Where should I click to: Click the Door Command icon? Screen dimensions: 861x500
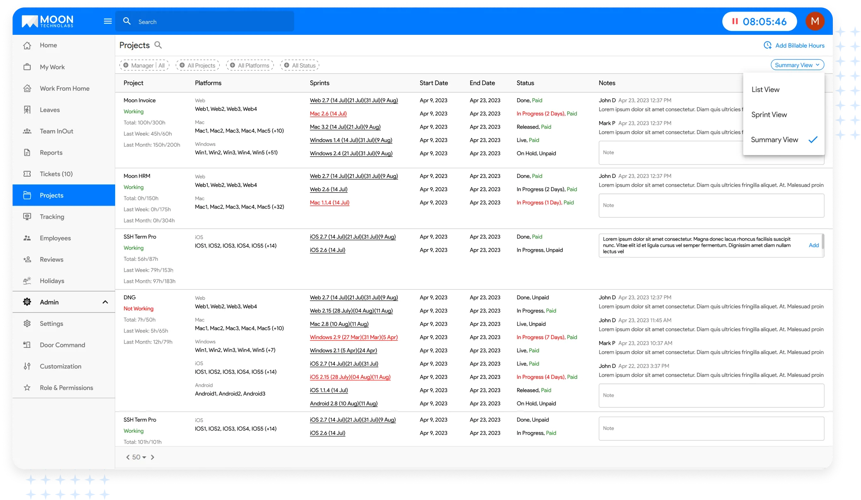pyautogui.click(x=27, y=345)
